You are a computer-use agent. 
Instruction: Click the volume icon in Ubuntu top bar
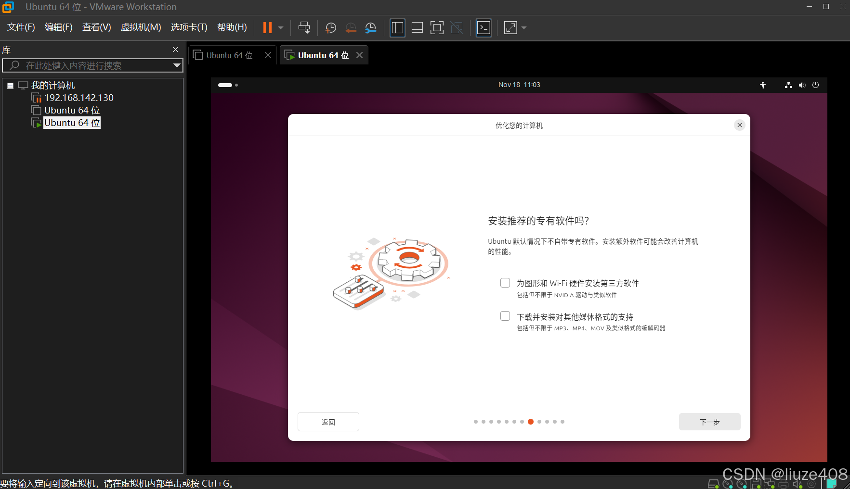point(802,85)
